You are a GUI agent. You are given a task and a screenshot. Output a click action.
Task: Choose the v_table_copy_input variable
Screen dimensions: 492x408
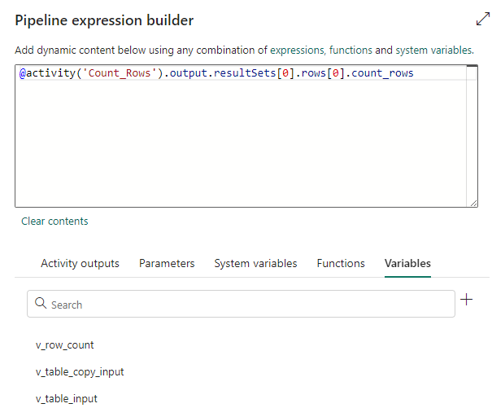[x=80, y=372]
